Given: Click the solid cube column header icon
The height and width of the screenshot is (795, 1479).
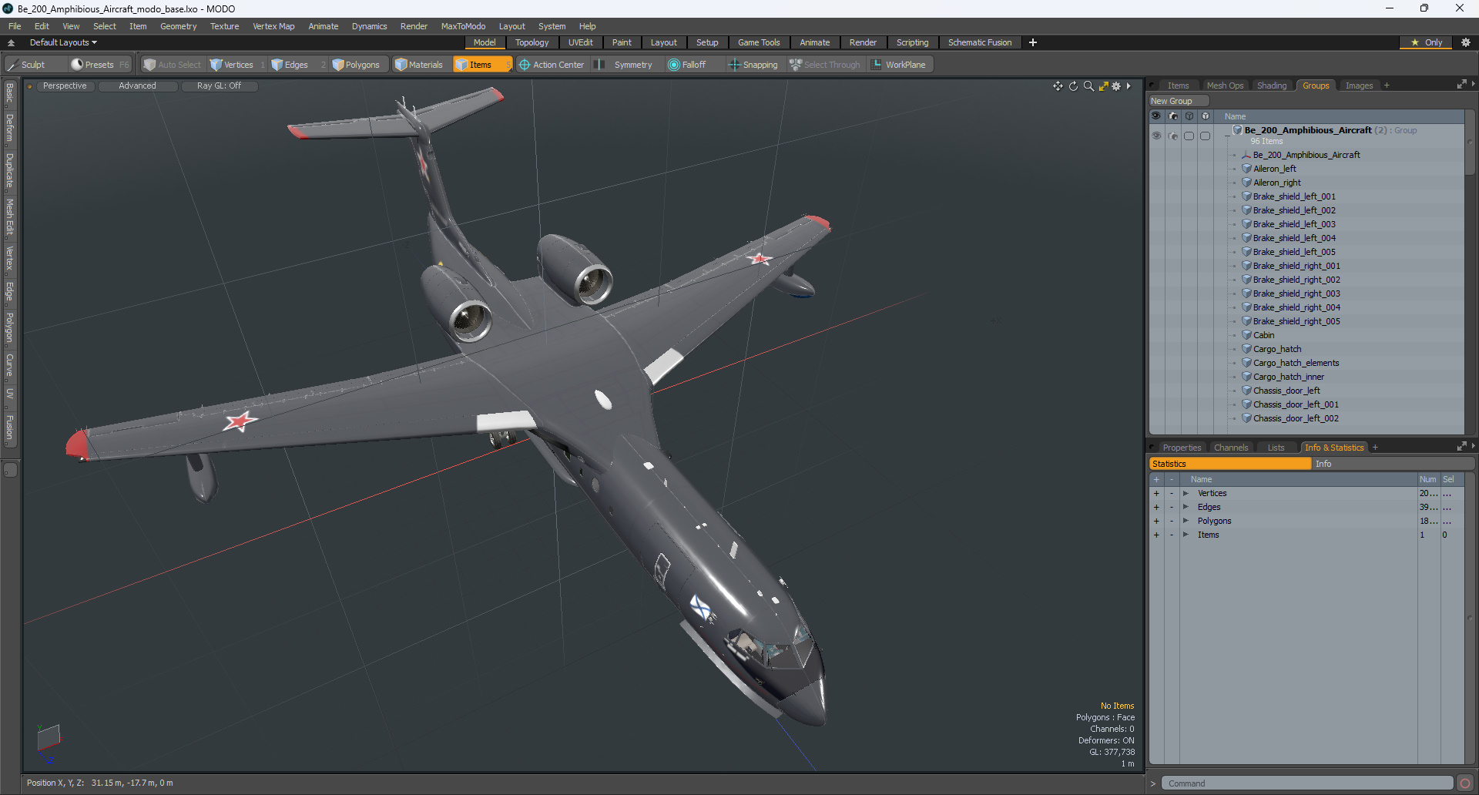Looking at the screenshot, I should tap(1206, 116).
